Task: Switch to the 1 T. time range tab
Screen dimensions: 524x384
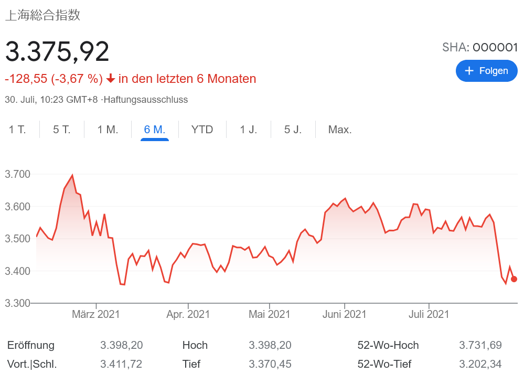Action: [x=17, y=130]
